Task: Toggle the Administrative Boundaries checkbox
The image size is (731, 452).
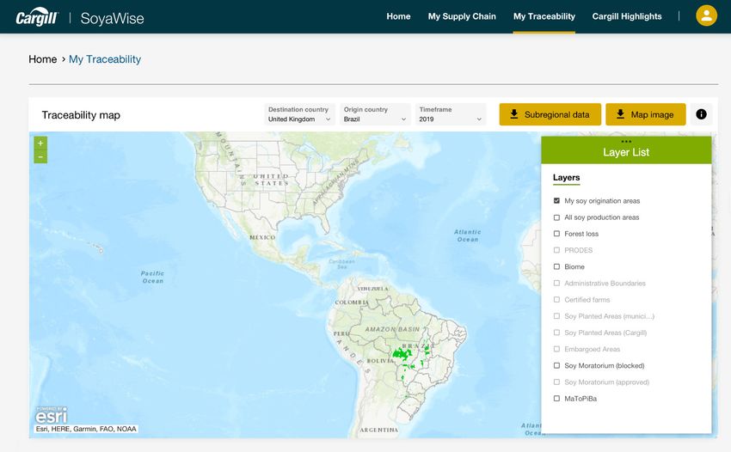Action: click(556, 284)
